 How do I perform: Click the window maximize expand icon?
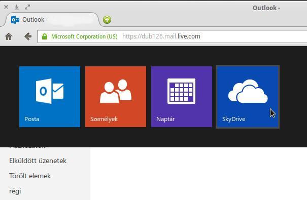pos(27,7)
